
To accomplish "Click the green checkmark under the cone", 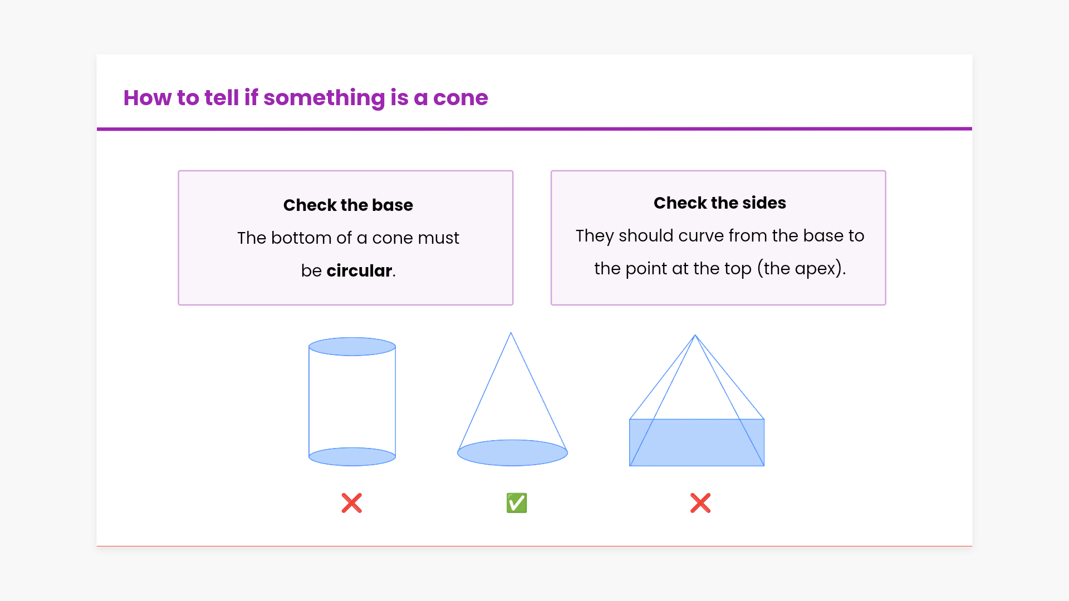I will tap(516, 503).
